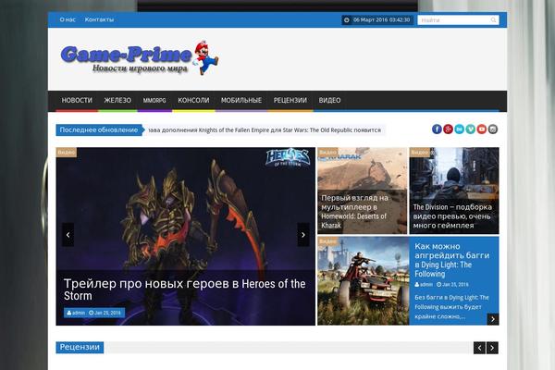This screenshot has height=370, width=555.
Task: Open the Dying Light buggy thumbnail image
Action: pos(364,281)
